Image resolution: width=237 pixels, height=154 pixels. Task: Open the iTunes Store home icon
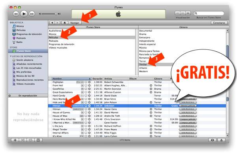(x=64, y=23)
